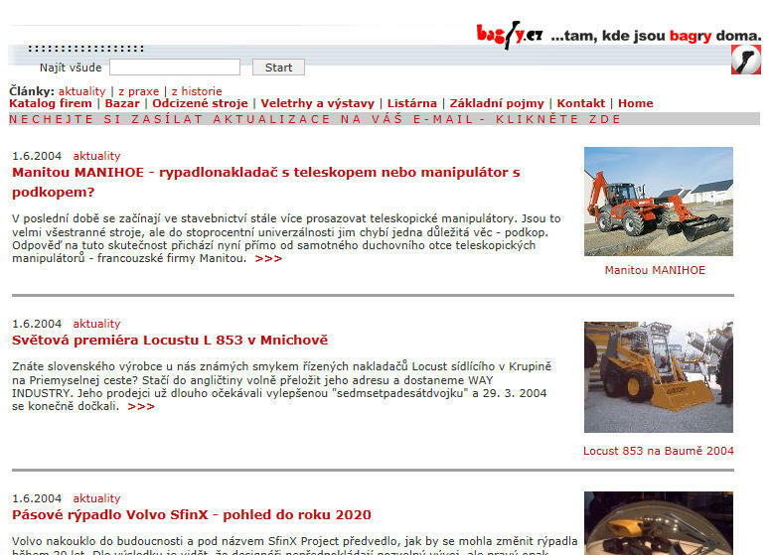Click the bagry.cz logo
Image resolution: width=772 pixels, height=555 pixels.
point(510,35)
